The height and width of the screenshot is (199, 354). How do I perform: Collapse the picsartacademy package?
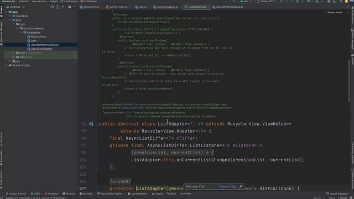tap(17, 28)
